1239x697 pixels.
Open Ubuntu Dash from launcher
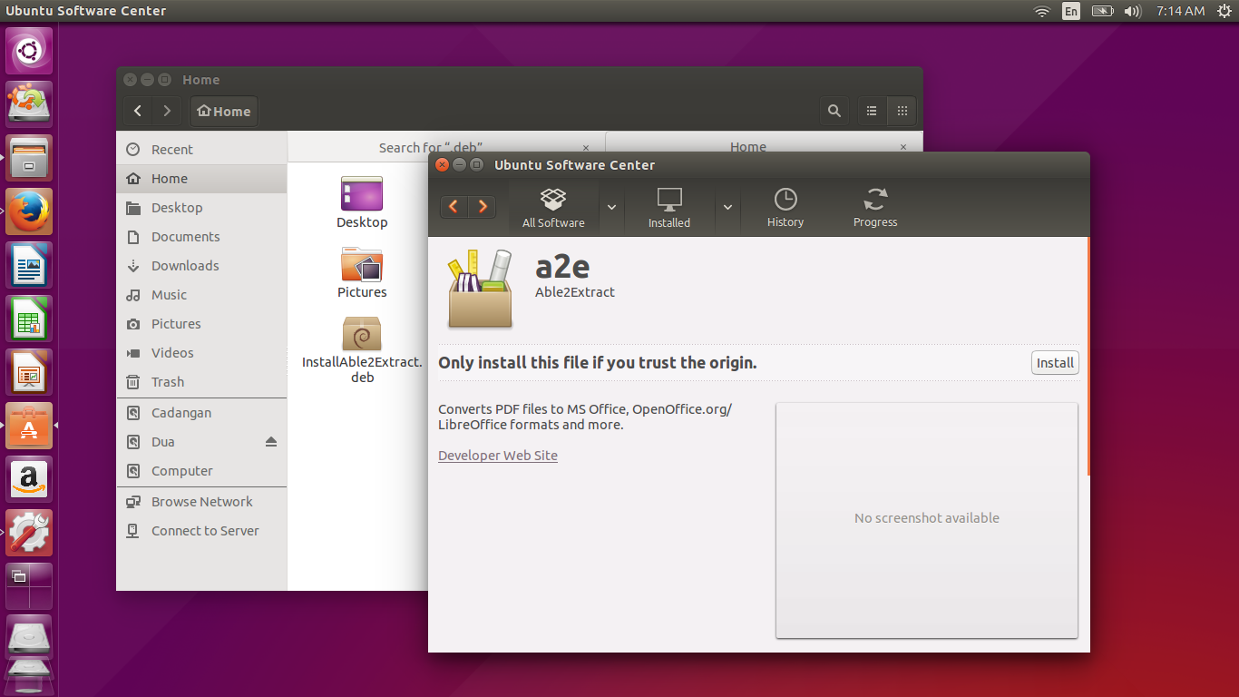(x=30, y=51)
